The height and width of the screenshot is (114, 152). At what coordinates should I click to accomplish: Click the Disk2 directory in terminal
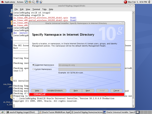73,20
